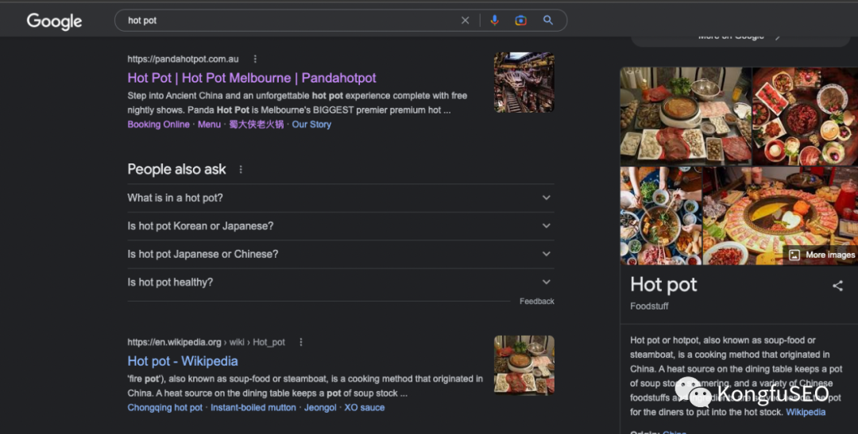This screenshot has height=434, width=858.
Task: Open the 蜀大侠老火锅 sitelink
Action: point(256,124)
